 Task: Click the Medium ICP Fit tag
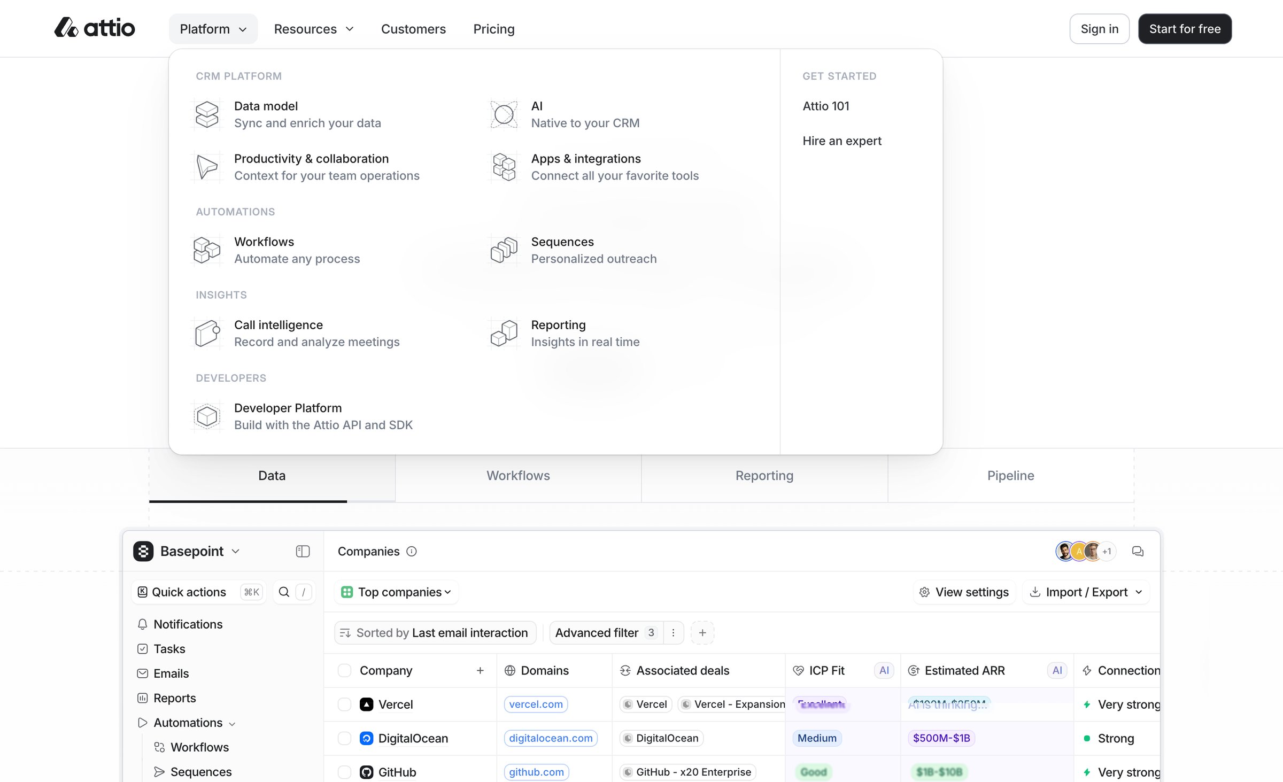click(817, 738)
